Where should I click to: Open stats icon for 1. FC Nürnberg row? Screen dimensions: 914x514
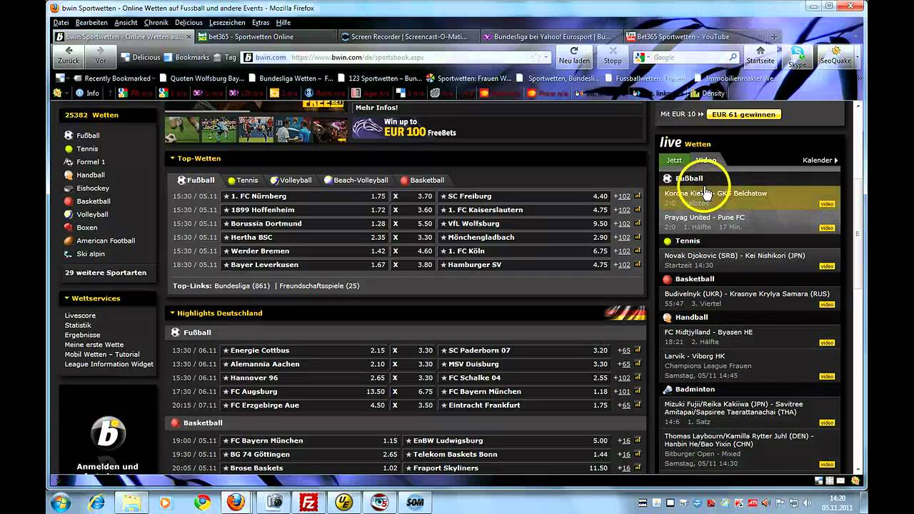click(638, 196)
